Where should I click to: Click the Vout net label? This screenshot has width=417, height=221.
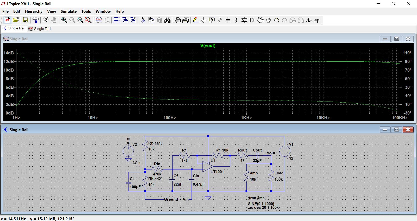click(x=271, y=153)
